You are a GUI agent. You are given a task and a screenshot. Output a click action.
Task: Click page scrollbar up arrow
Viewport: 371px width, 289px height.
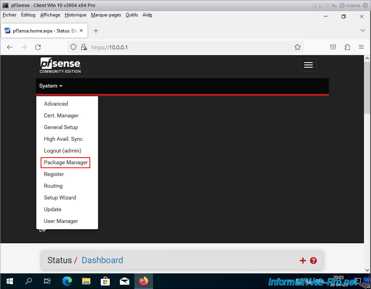[x=367, y=58]
